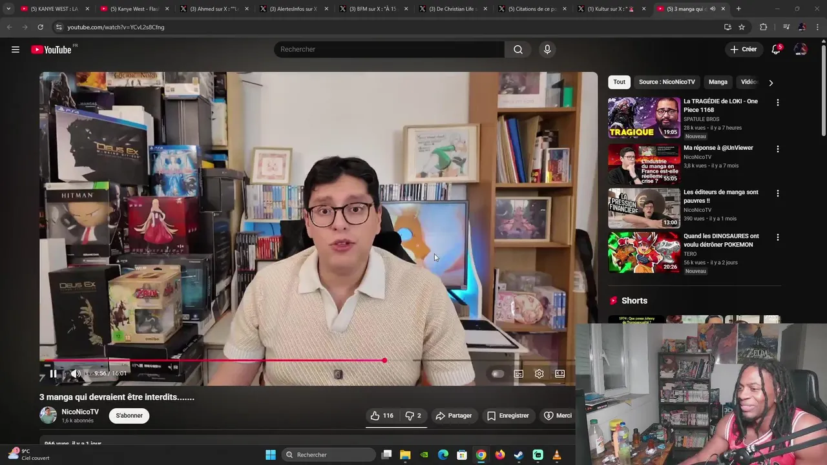Open Firefox from taskbar

click(500, 455)
